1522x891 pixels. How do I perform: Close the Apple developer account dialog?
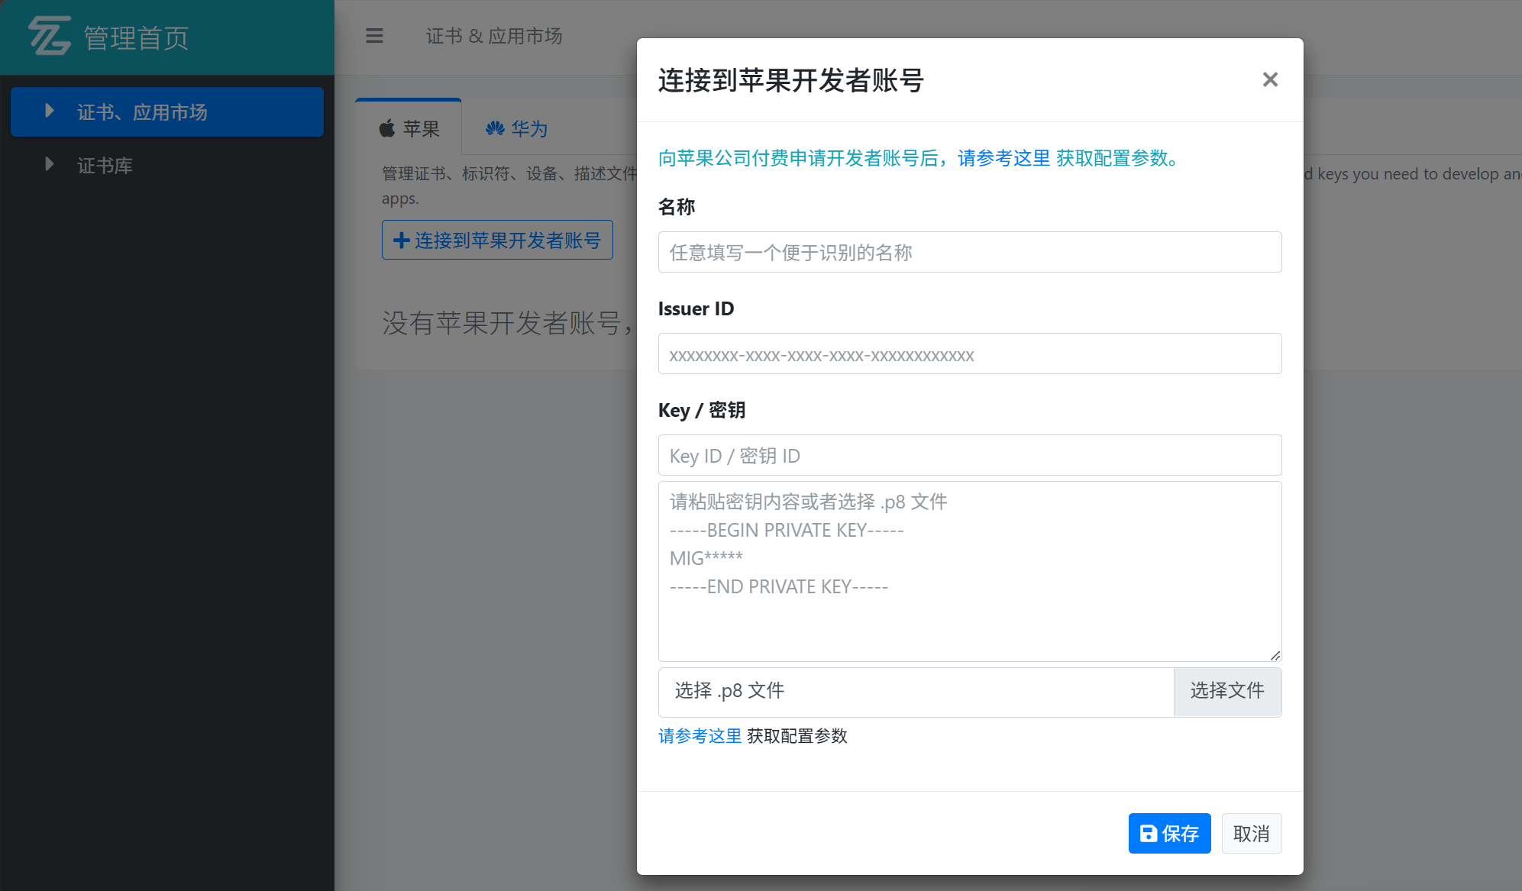pyautogui.click(x=1270, y=79)
